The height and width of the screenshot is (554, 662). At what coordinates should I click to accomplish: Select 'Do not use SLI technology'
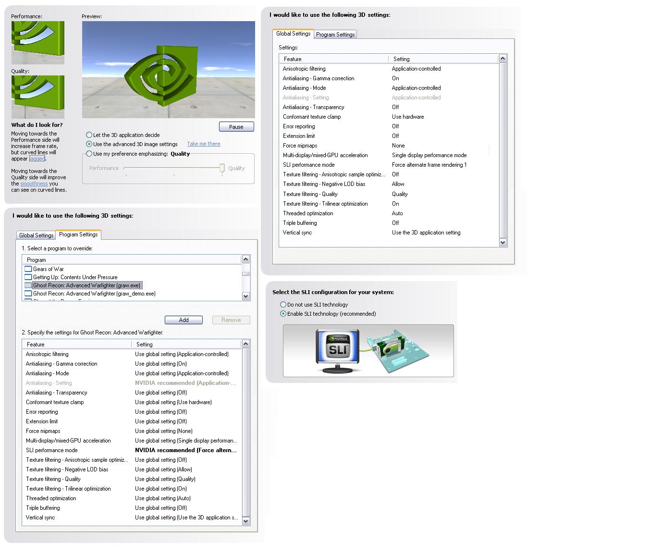coord(283,305)
